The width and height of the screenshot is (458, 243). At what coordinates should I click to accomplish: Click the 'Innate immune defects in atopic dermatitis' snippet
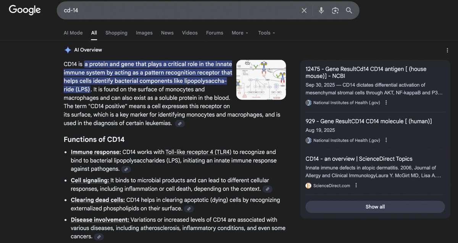point(374,172)
